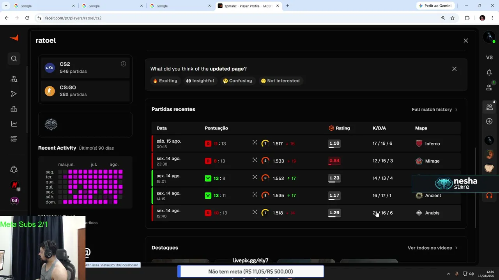Click the crossed swords icon in Mirage row
The width and height of the screenshot is (499, 280).
(255, 160)
